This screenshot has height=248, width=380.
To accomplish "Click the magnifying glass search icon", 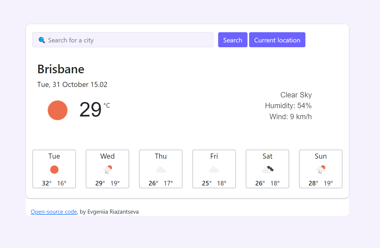I will click(x=42, y=40).
